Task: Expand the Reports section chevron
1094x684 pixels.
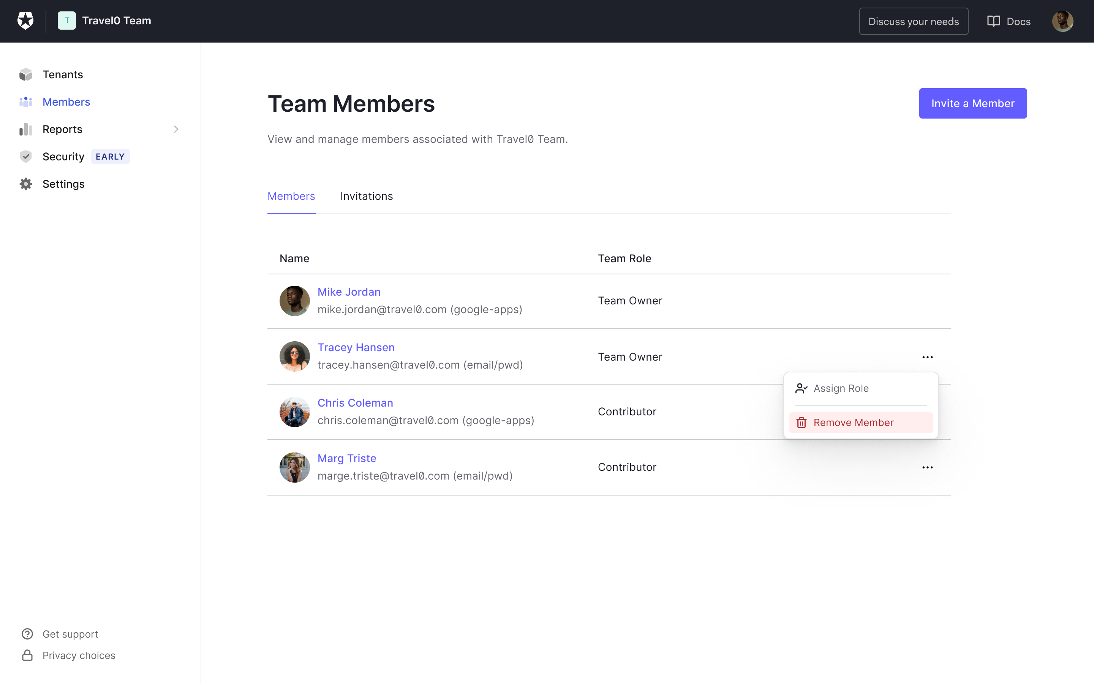Action: click(176, 128)
